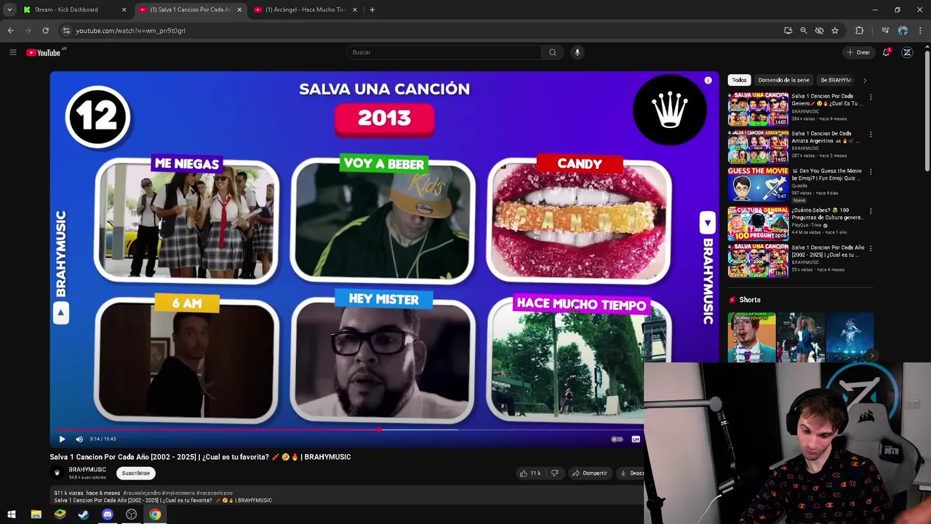Viewport: 931px width, 524px height.
Task: Open Guess the Movie by Emoji thumbnail
Action: 758,185
